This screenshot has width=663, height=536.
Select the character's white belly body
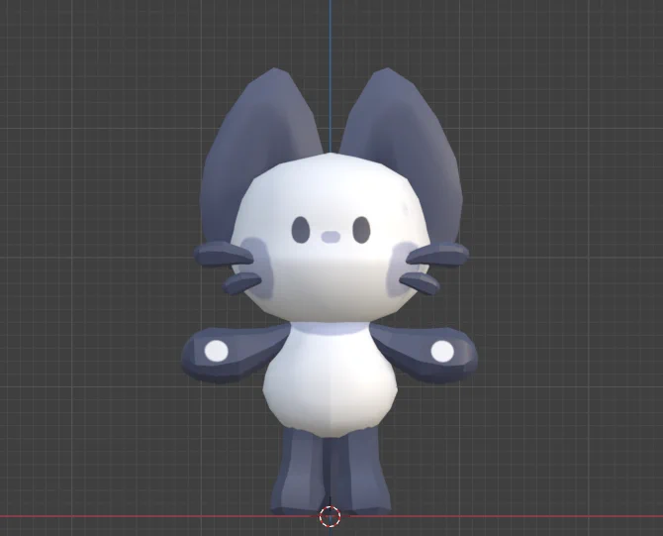[x=331, y=381]
